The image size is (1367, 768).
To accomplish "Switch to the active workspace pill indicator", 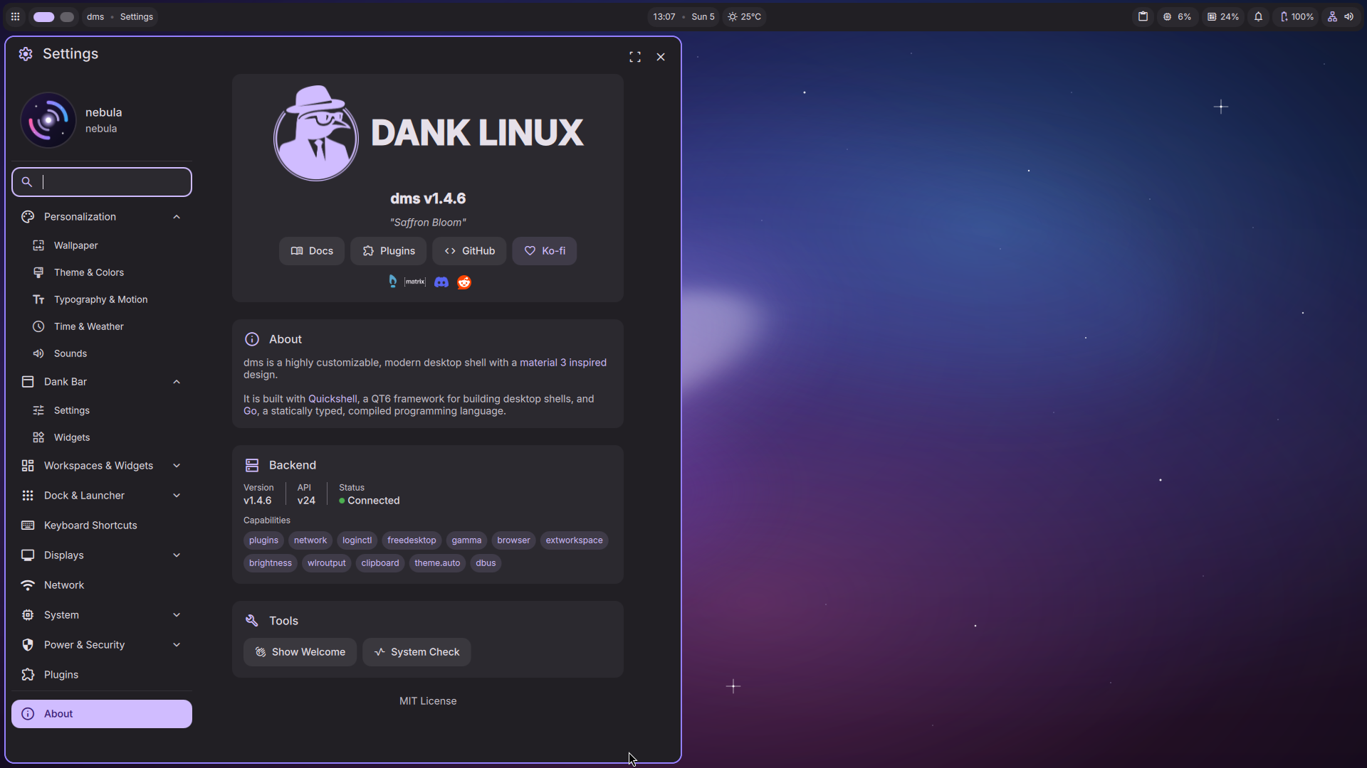I will click(44, 16).
